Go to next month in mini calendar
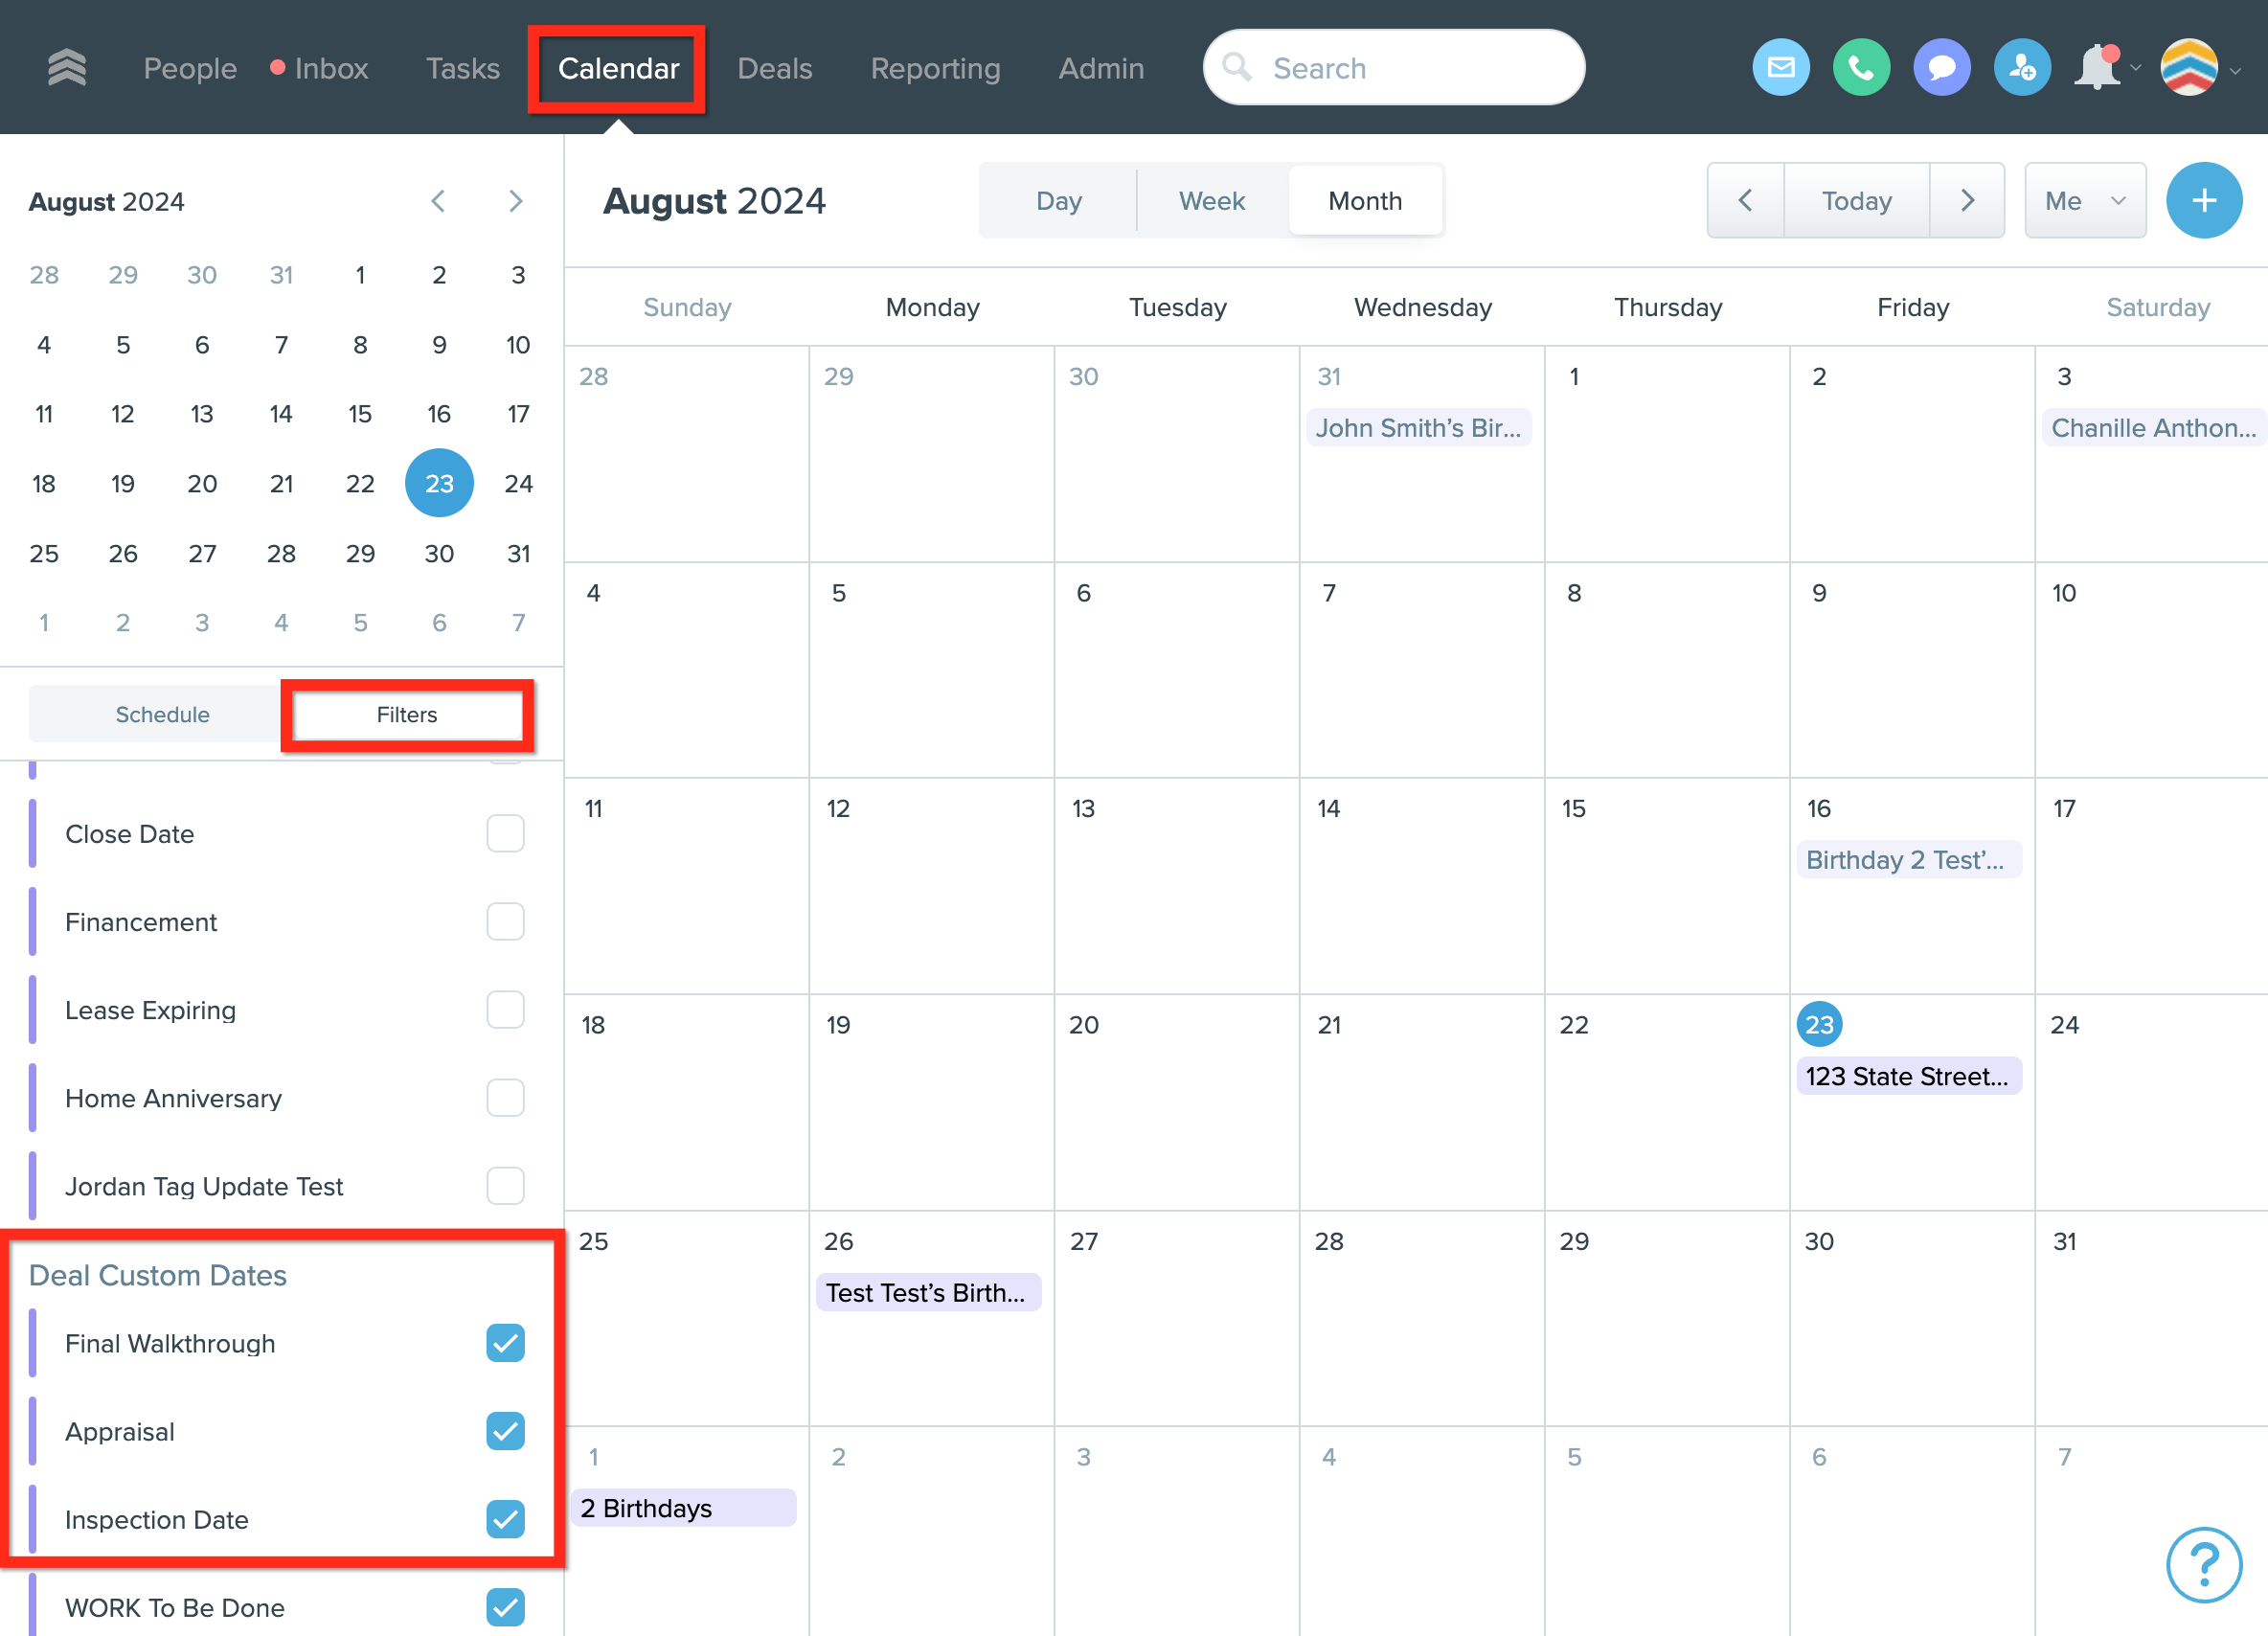Image resolution: width=2268 pixels, height=1636 pixels. click(516, 201)
